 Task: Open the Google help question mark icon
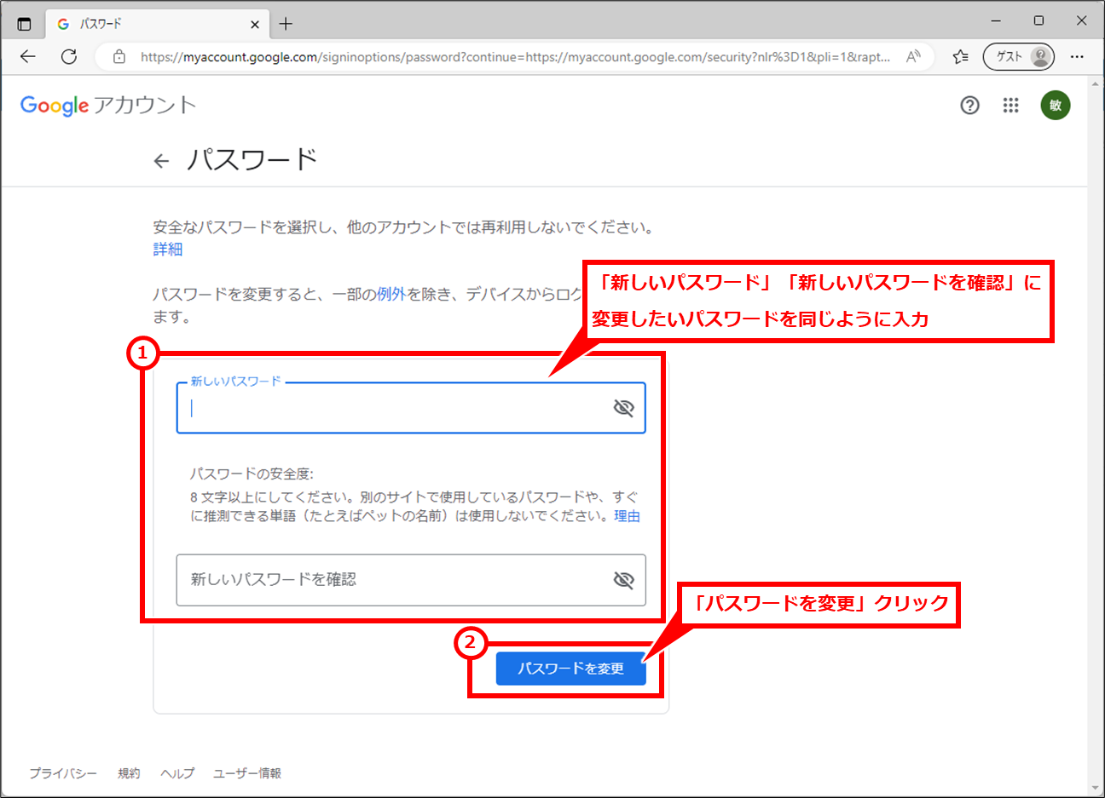click(x=969, y=106)
